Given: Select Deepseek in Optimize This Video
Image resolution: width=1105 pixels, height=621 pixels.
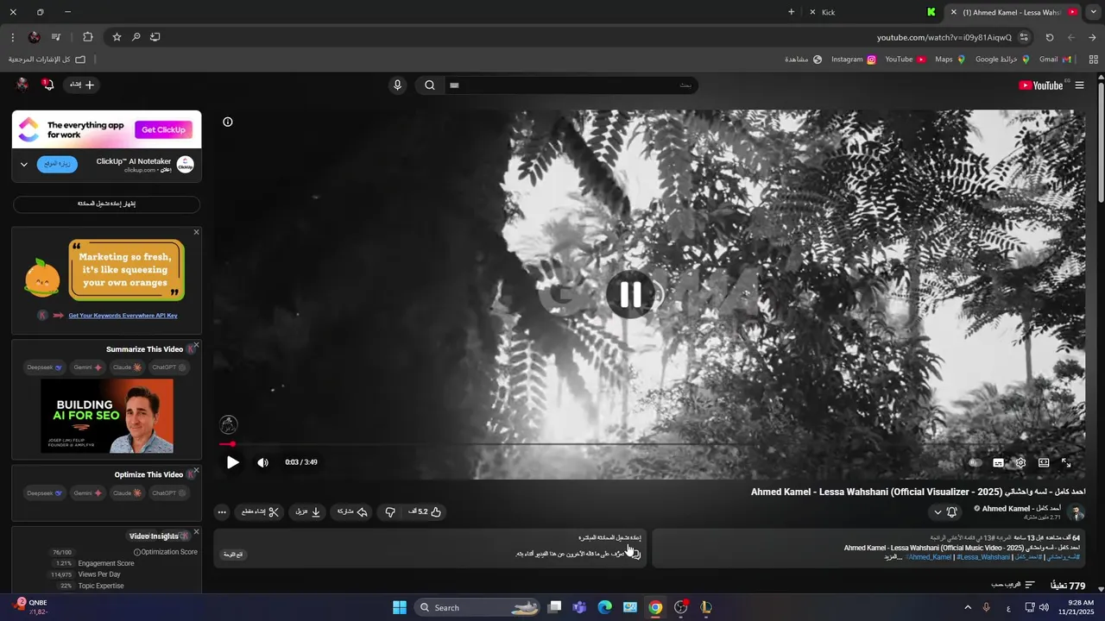Looking at the screenshot, I should (45, 493).
